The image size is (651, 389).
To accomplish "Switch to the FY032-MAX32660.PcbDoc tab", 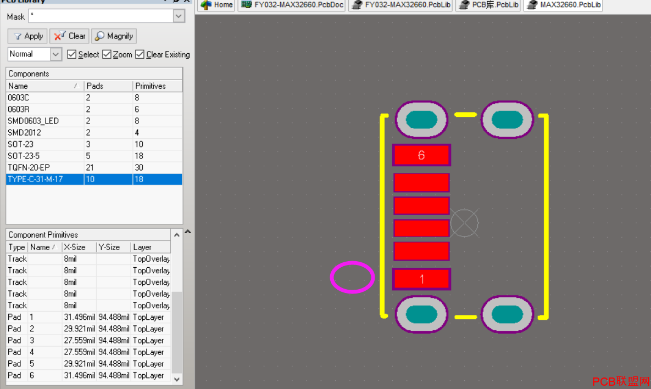I will coord(292,5).
